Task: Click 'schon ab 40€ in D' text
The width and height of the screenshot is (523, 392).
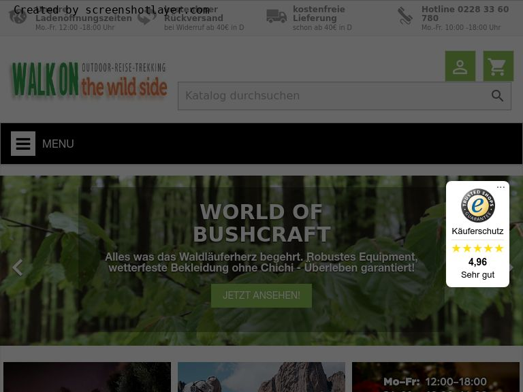Action: coord(322,27)
